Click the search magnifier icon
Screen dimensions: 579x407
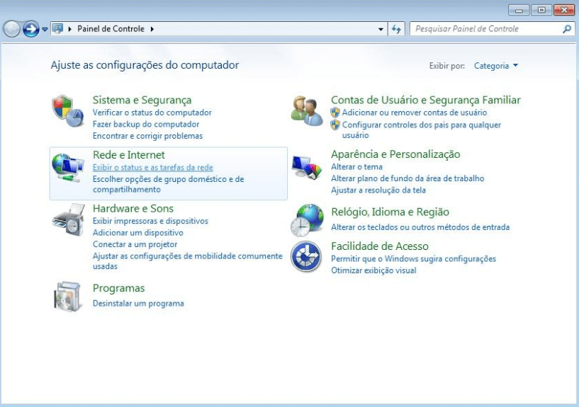(x=566, y=29)
